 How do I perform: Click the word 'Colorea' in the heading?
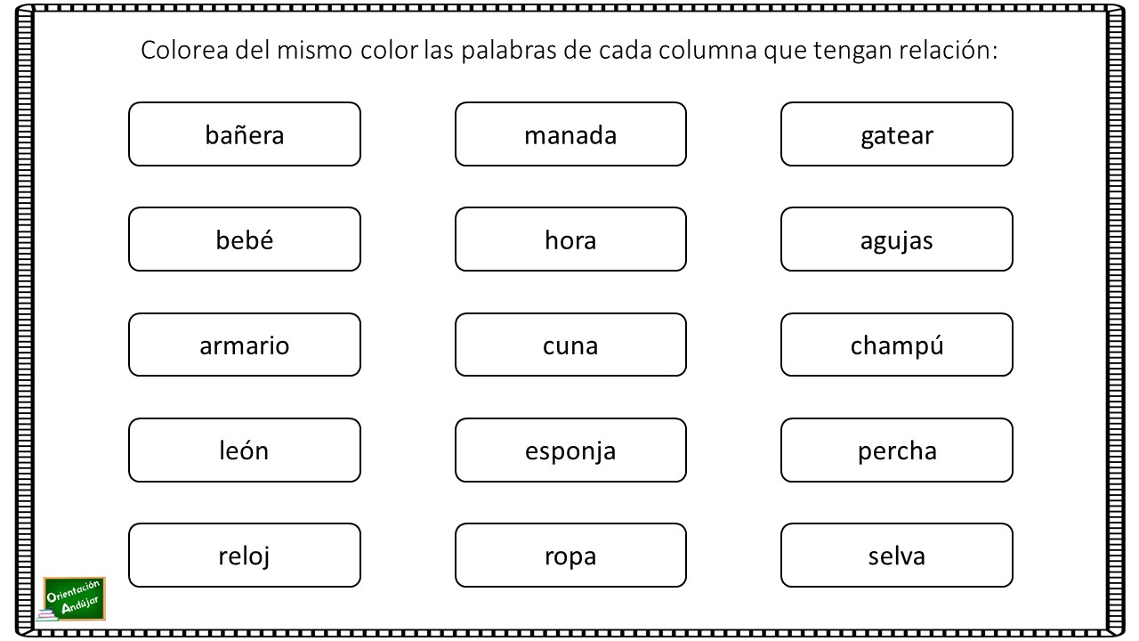pyautogui.click(x=182, y=50)
